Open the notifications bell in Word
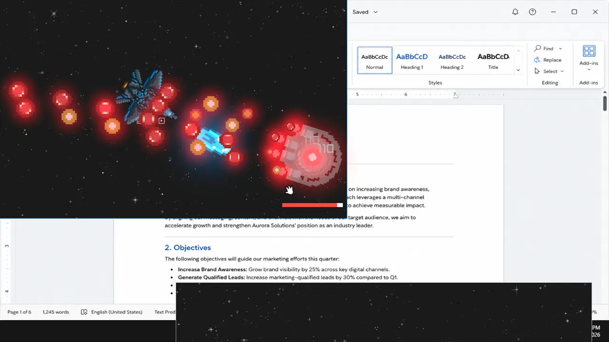The image size is (609, 342). coord(515,12)
